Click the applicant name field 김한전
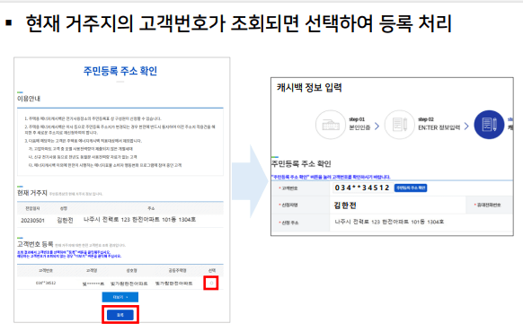Image resolution: width=523 pixels, height=332 pixels. coord(345,205)
